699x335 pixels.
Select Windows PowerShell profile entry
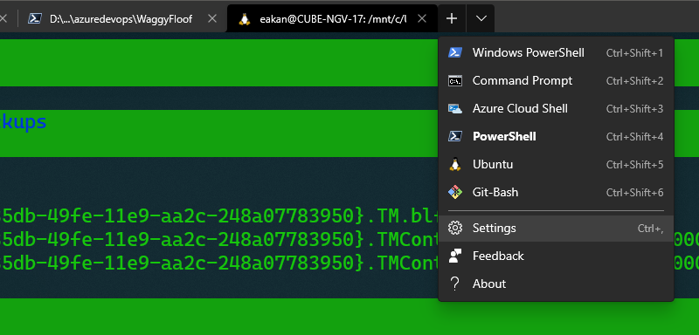[556, 53]
